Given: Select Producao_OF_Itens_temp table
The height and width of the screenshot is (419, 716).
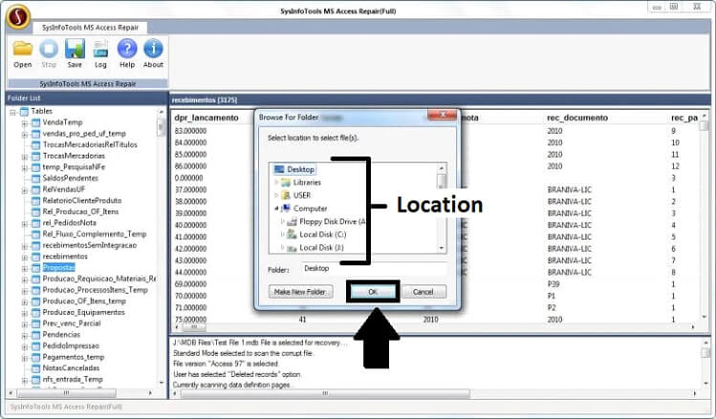Looking at the screenshot, I should 84,301.
